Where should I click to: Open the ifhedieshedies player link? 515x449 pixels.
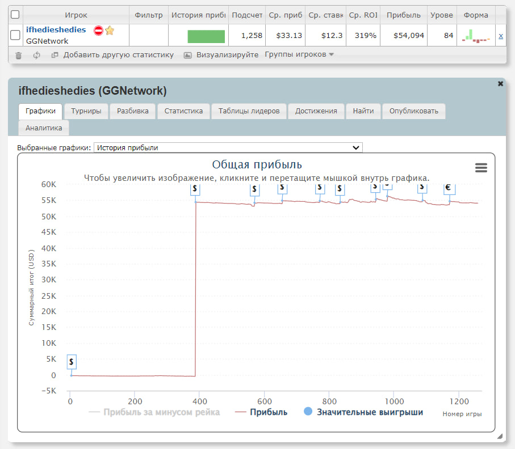(56, 29)
